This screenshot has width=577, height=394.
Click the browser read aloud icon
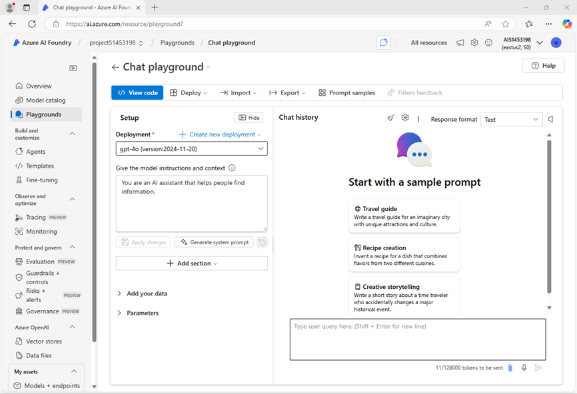pyautogui.click(x=488, y=24)
